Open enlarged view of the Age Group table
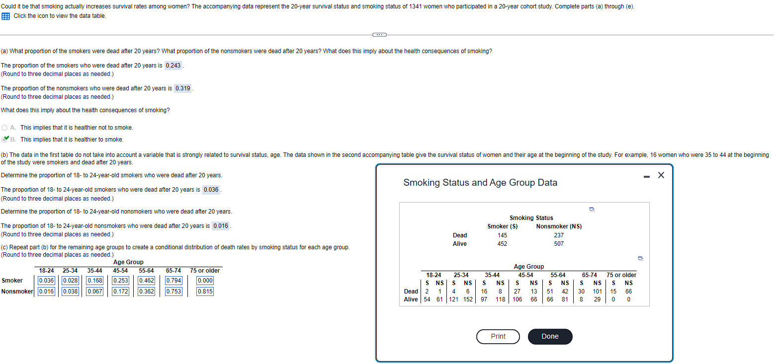The width and height of the screenshot is (775, 364). [x=640, y=258]
